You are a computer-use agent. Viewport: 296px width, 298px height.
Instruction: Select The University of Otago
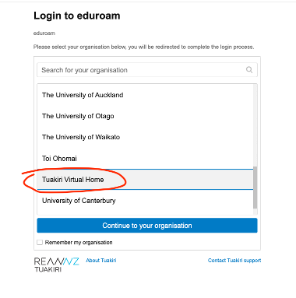tap(145, 116)
